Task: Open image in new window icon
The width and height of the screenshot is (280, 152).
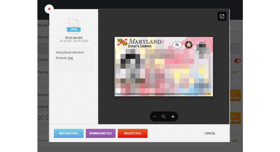Action: pyautogui.click(x=222, y=16)
